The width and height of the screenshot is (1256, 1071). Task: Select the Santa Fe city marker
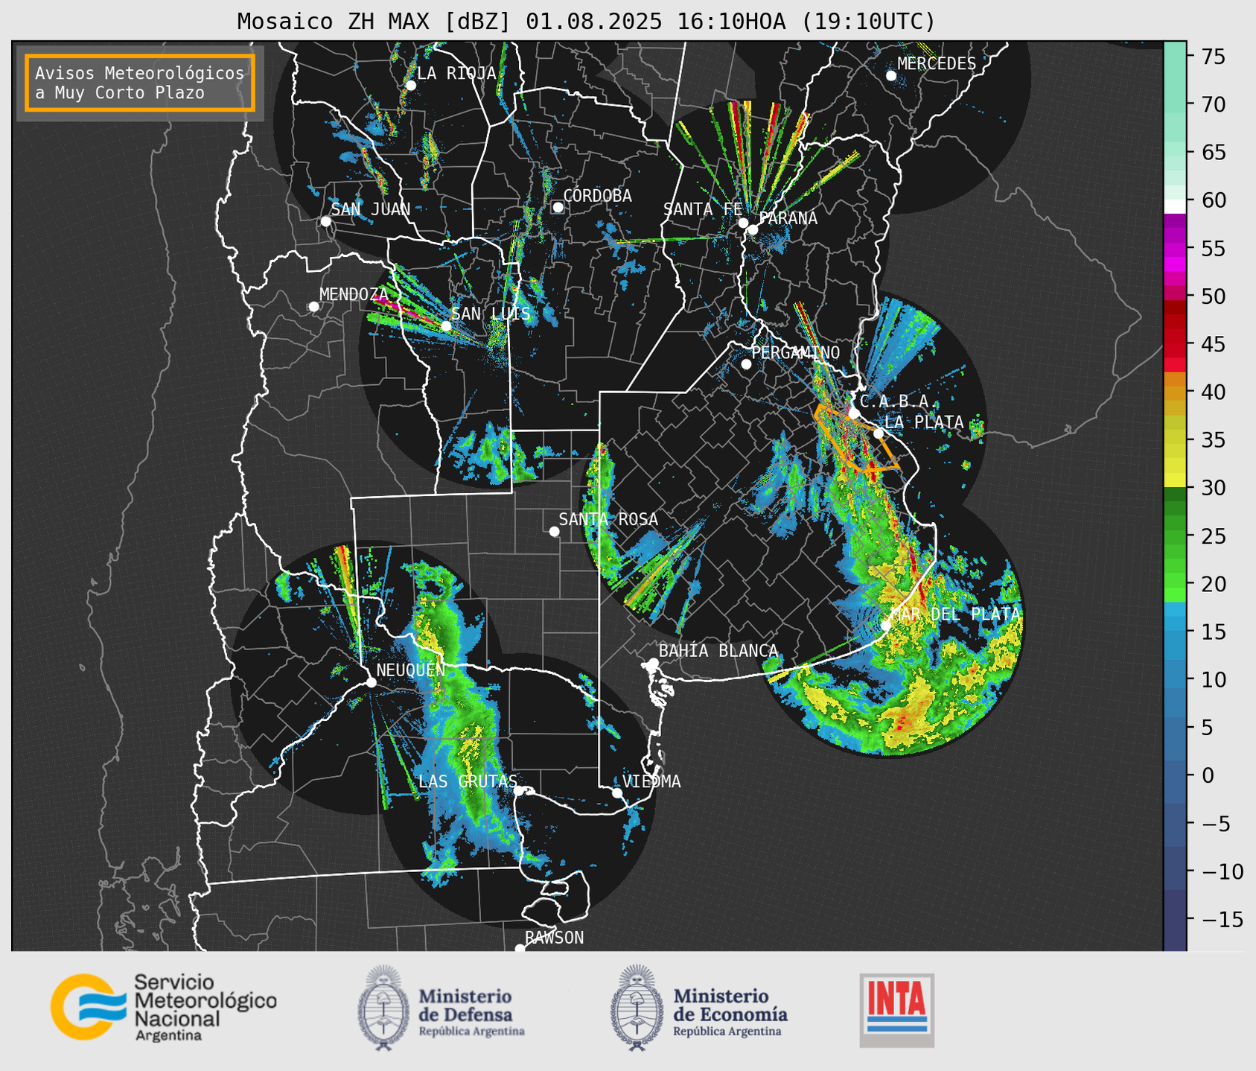click(743, 223)
